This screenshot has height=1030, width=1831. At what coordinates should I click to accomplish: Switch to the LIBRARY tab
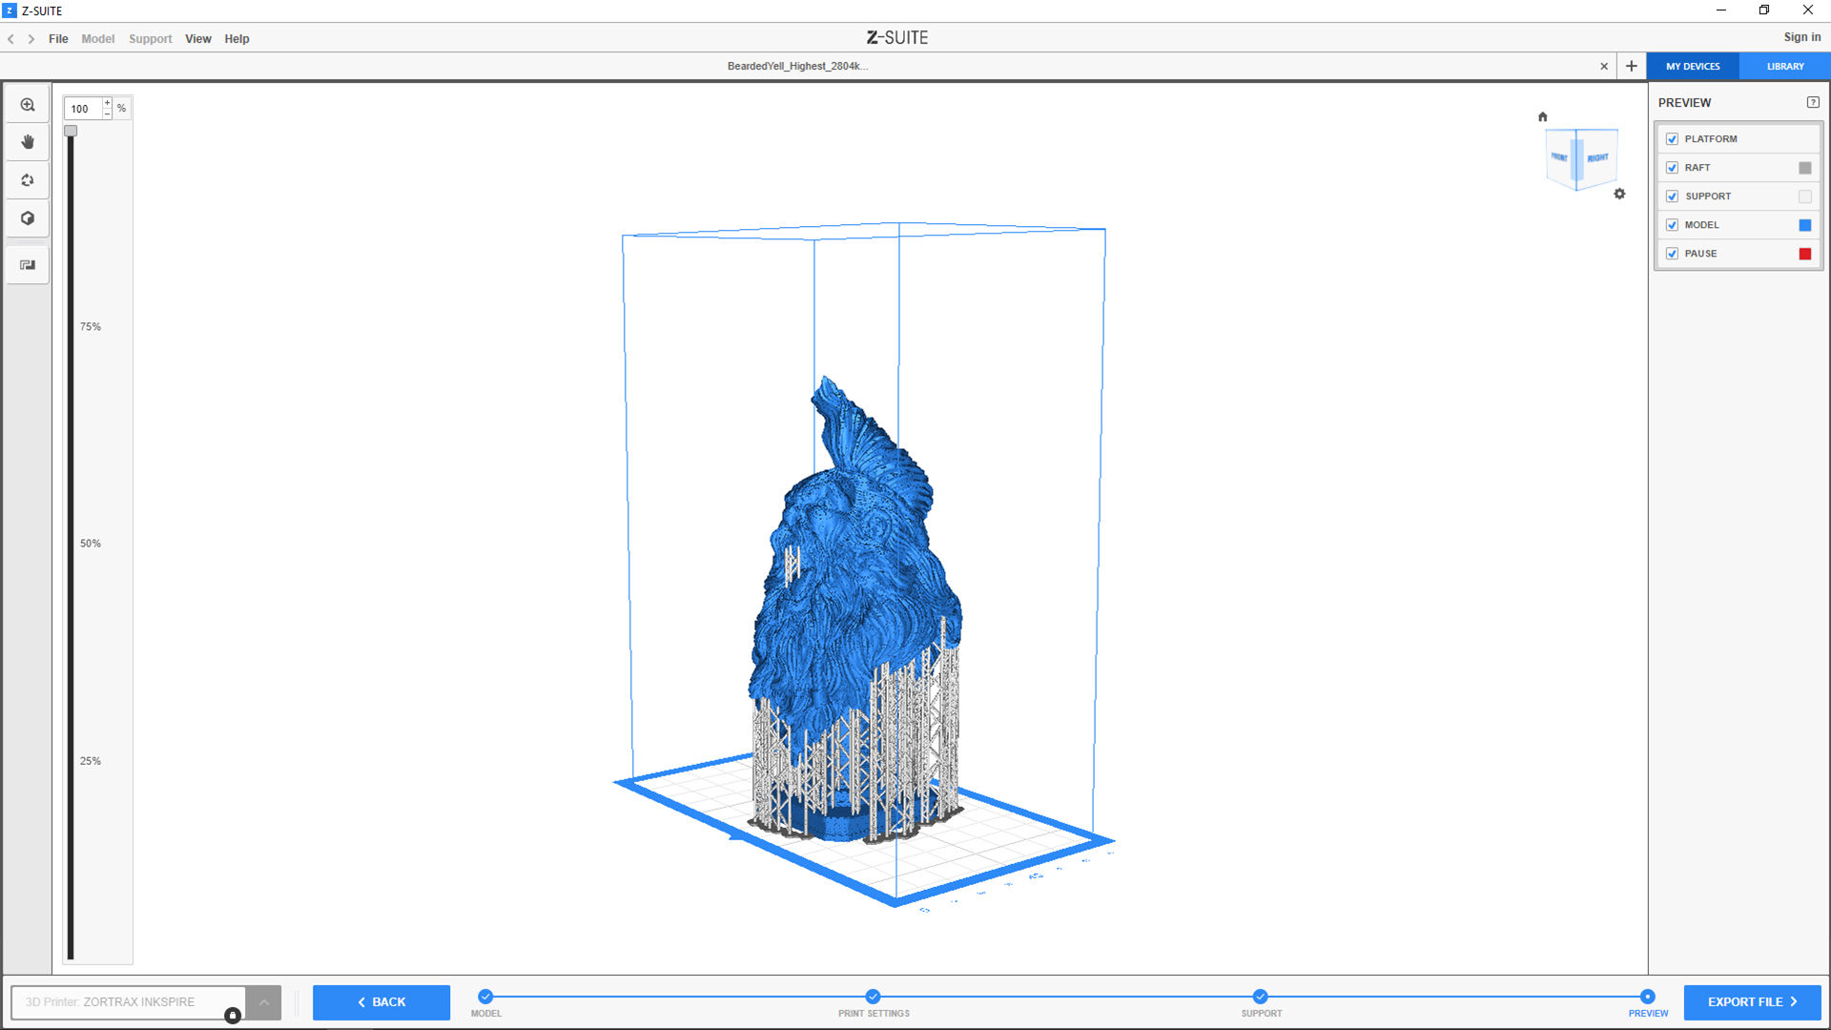point(1784,67)
